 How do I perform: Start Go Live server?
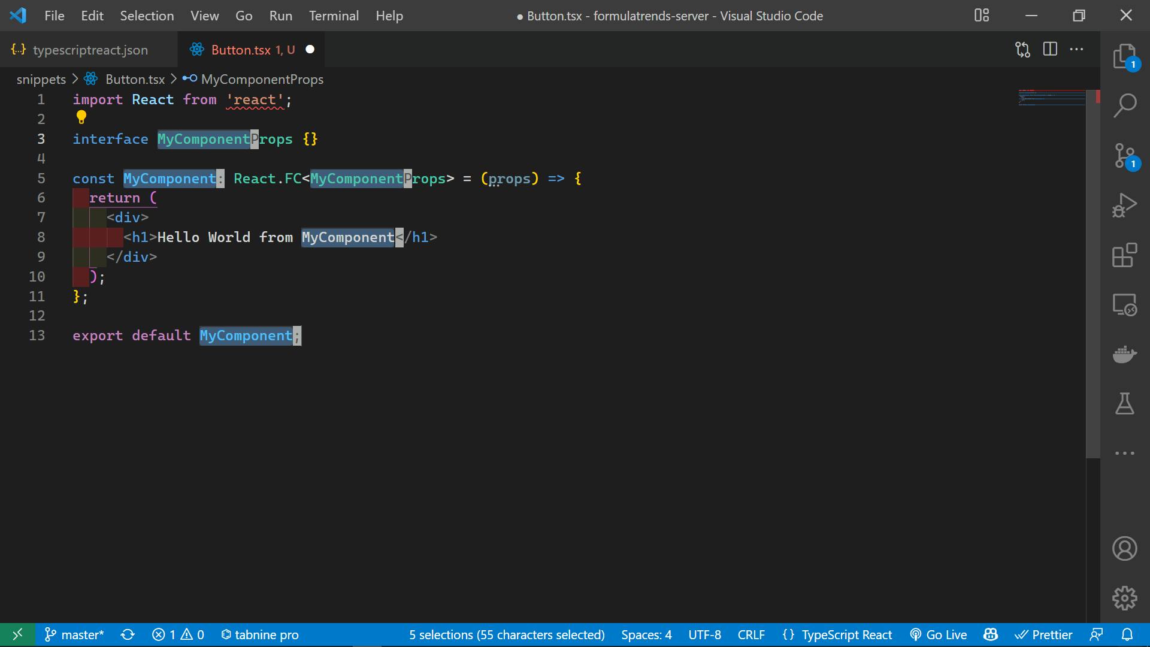[938, 634]
